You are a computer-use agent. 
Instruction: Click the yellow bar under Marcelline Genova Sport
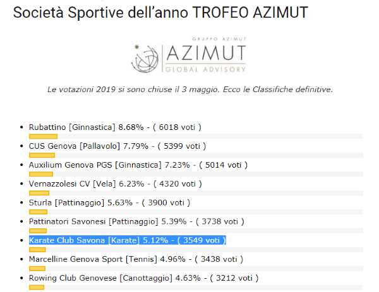tap(37, 269)
